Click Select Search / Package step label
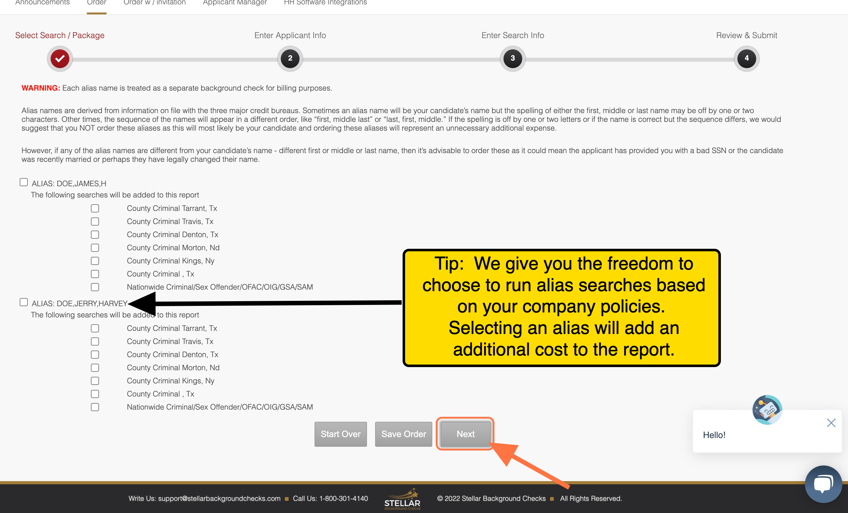 coord(60,35)
